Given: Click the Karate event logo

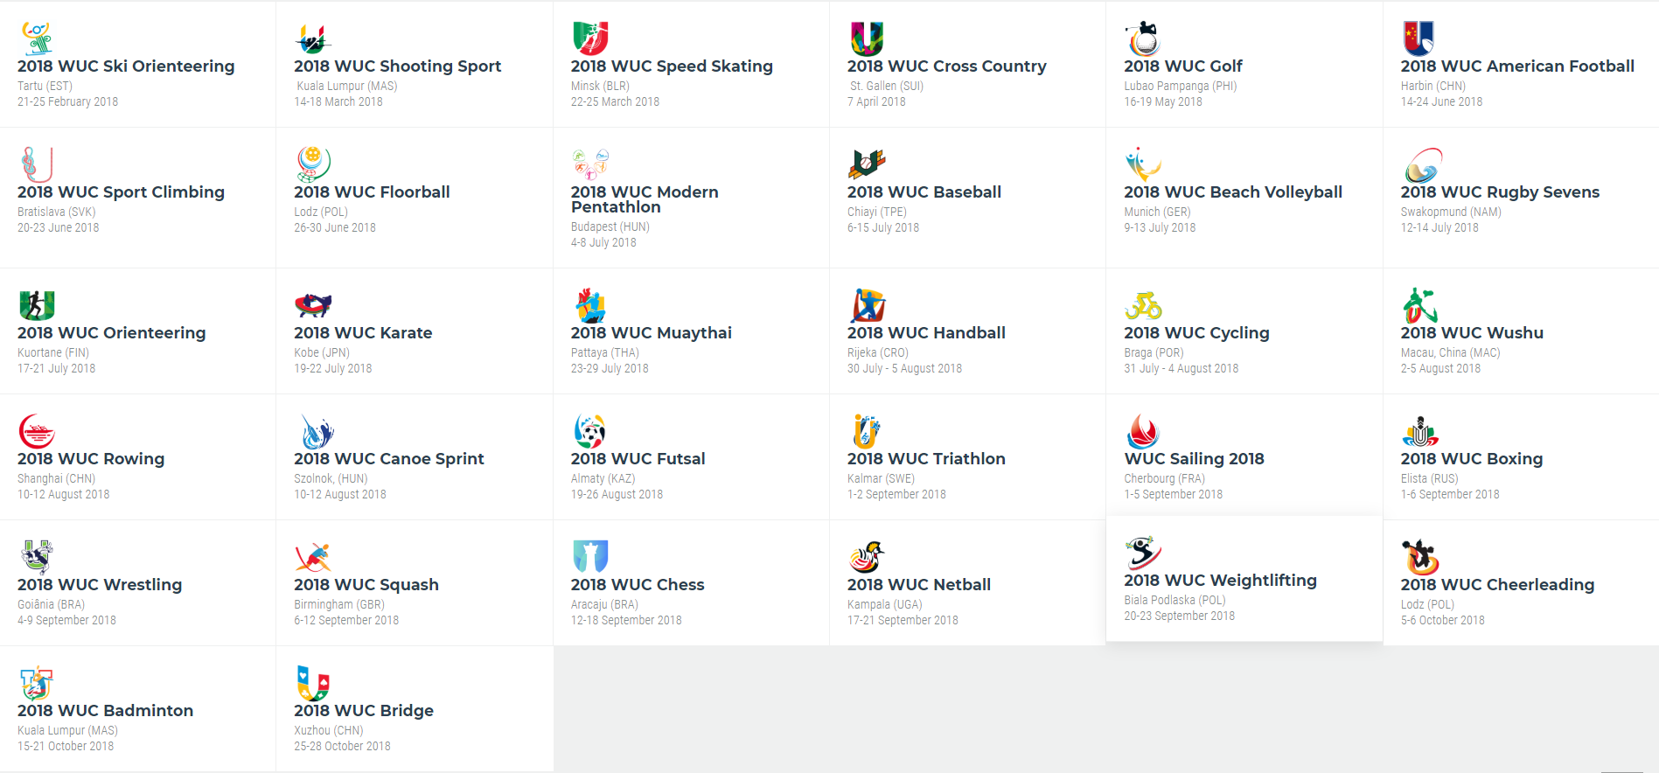Looking at the screenshot, I should pyautogui.click(x=313, y=305).
